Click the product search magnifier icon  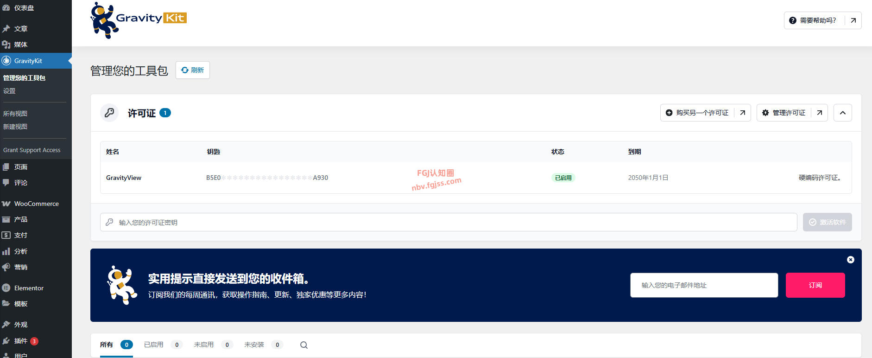[304, 345]
